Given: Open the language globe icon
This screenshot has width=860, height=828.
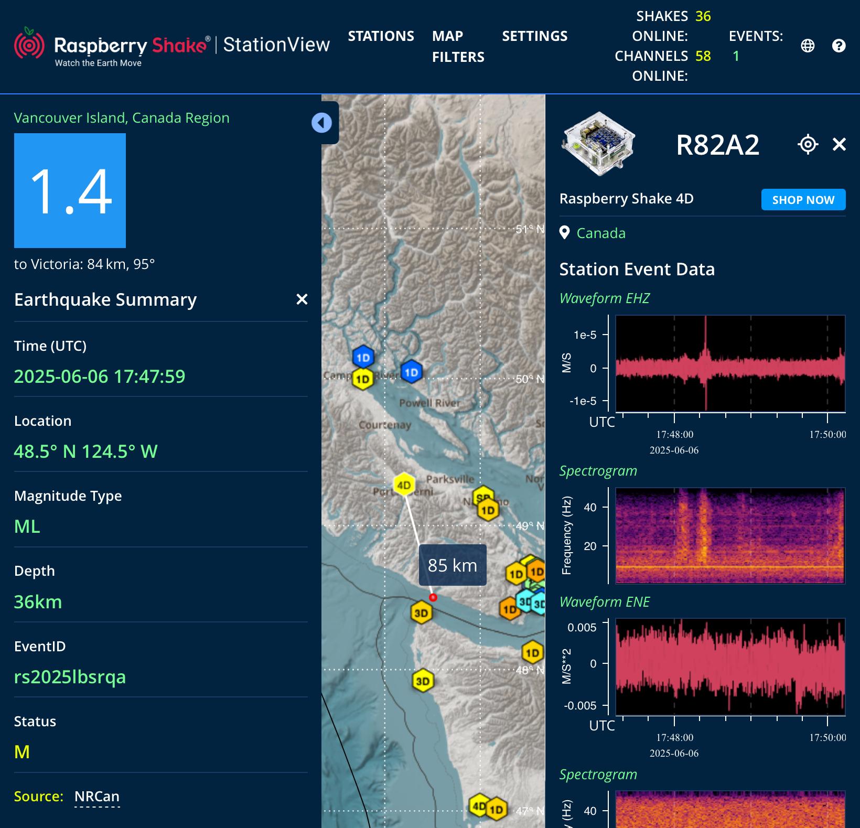Looking at the screenshot, I should (x=808, y=46).
